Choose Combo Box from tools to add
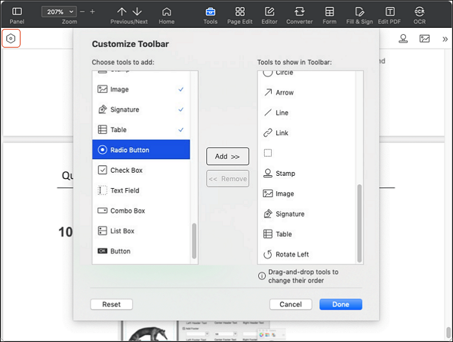This screenshot has height=342, width=453. click(x=127, y=211)
